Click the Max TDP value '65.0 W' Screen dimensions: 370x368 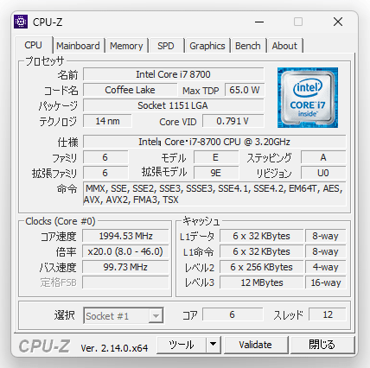245,90
